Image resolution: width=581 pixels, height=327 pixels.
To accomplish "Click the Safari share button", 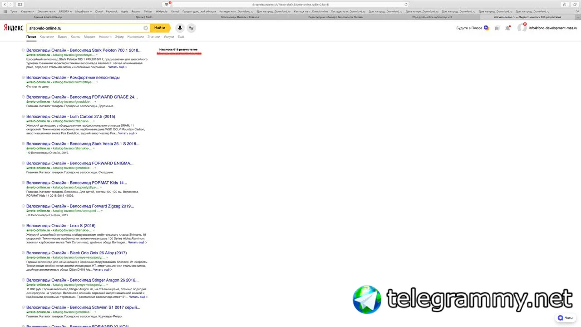I will [565, 4].
